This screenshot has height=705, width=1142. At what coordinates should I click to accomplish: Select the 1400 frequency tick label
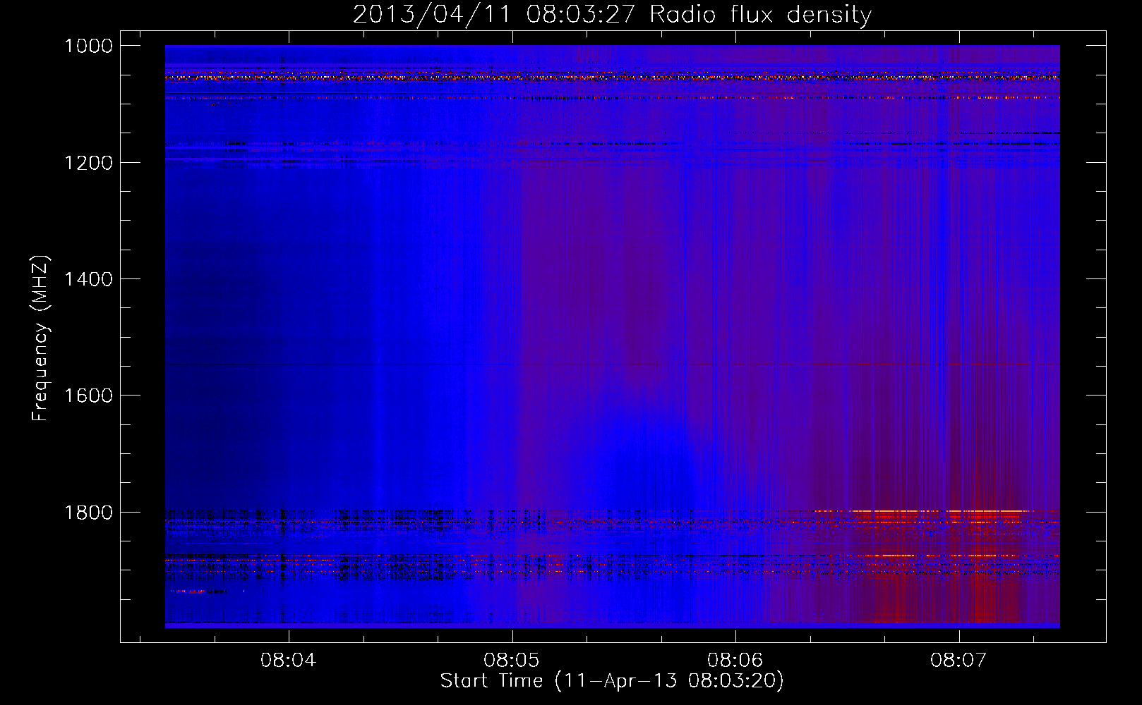click(x=88, y=279)
